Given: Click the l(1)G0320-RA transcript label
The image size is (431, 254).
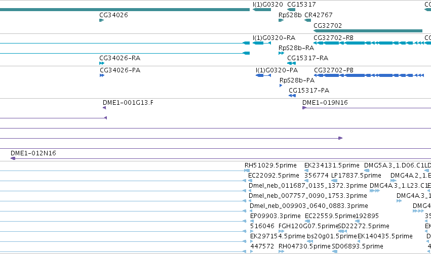Looking at the screenshot, I should [x=274, y=38].
